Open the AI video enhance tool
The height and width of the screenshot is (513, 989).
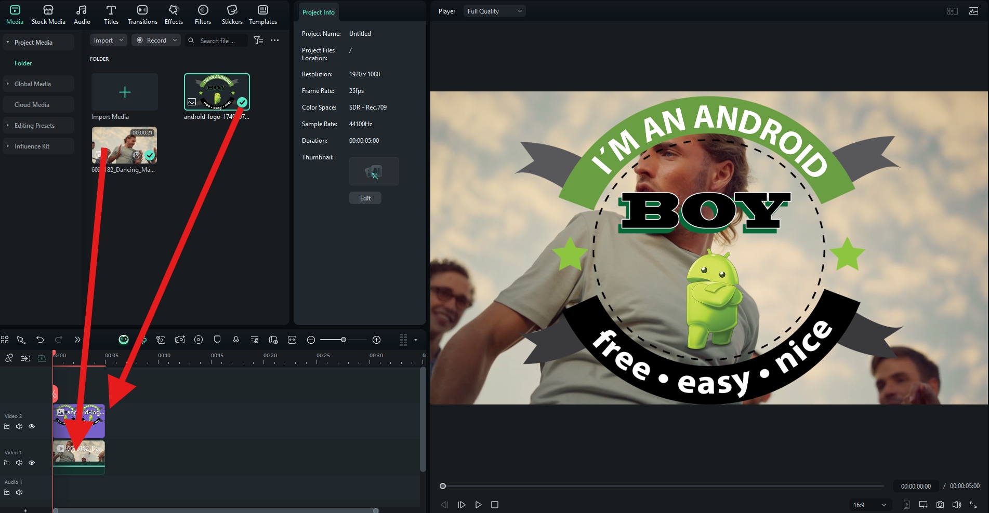(180, 340)
